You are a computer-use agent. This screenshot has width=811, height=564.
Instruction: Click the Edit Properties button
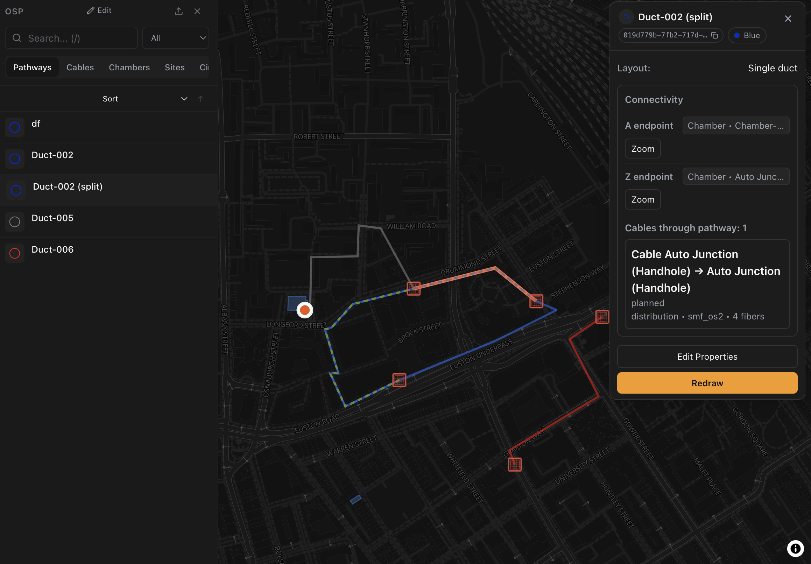pos(707,356)
